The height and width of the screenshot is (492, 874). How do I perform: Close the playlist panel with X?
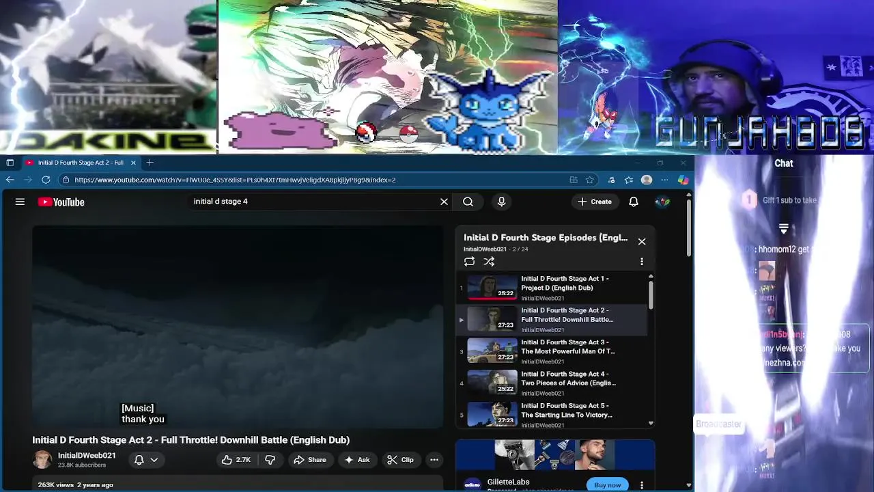(x=642, y=242)
